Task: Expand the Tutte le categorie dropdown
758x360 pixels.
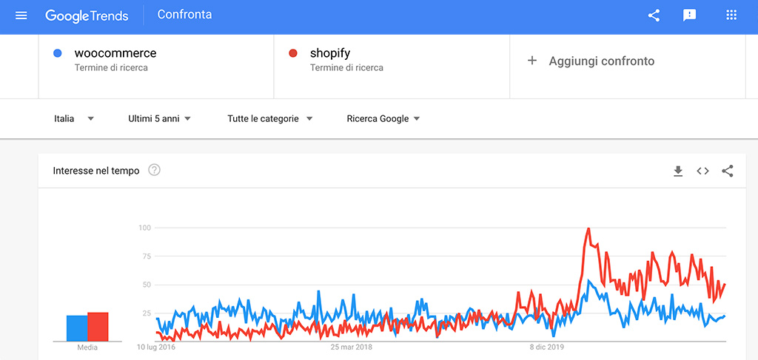Action: (270, 119)
